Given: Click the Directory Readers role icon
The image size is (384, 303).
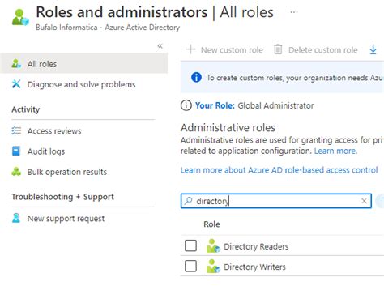Looking at the screenshot, I should 213,246.
